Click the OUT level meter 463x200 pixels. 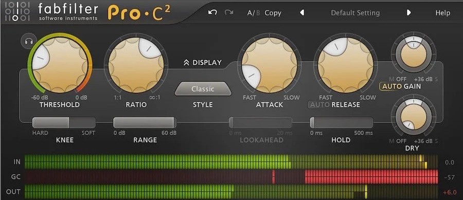point(231,192)
